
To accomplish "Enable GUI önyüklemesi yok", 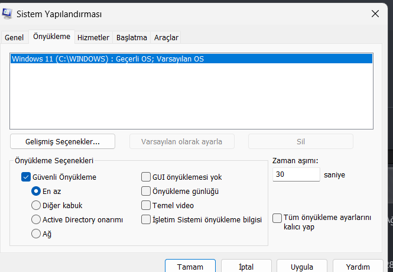I will [x=146, y=177].
